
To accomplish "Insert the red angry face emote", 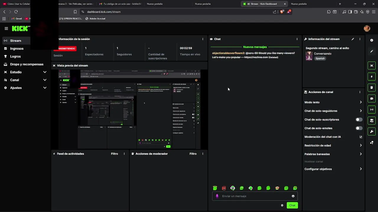I will [224, 188].
